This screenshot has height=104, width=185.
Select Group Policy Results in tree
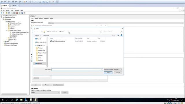pos(12,45)
